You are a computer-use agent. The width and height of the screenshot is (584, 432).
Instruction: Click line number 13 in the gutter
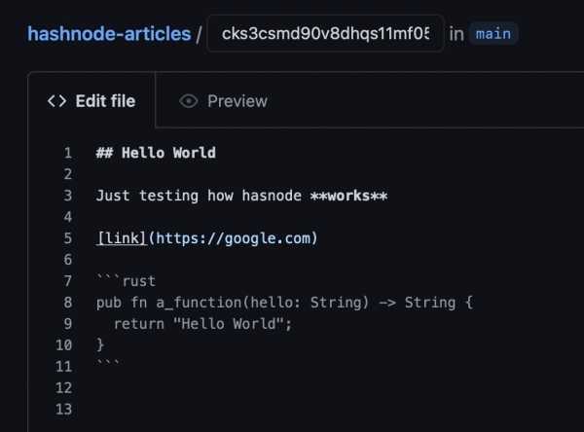click(63, 409)
